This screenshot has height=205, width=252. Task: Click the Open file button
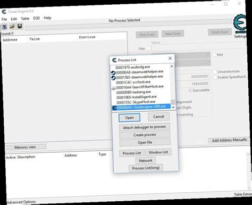coord(145,142)
